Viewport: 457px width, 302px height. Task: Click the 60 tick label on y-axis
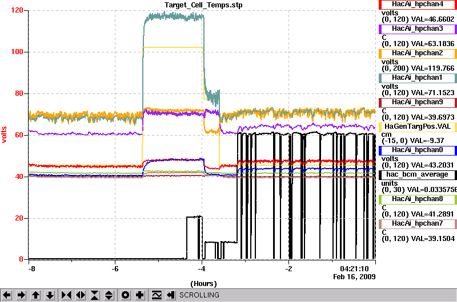point(19,135)
